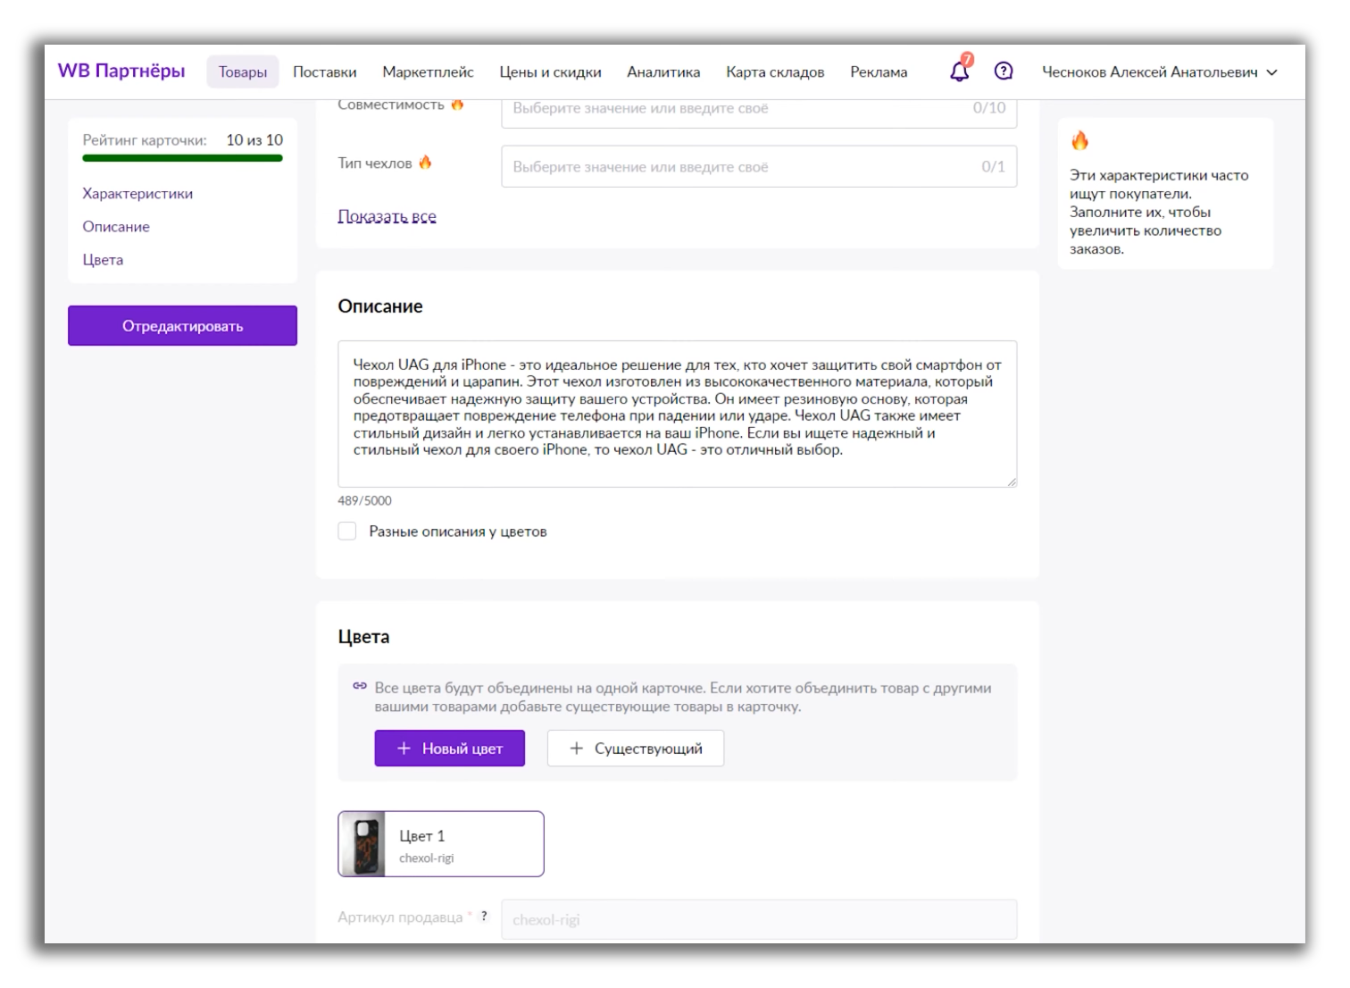Jump to Описание section in sidebar
This screenshot has height=988, width=1350.
116,226
